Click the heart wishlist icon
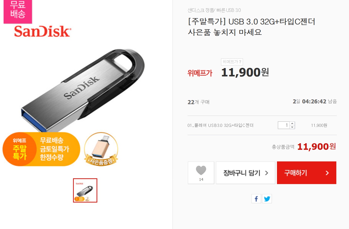This screenshot has height=229, width=349. pyautogui.click(x=201, y=170)
